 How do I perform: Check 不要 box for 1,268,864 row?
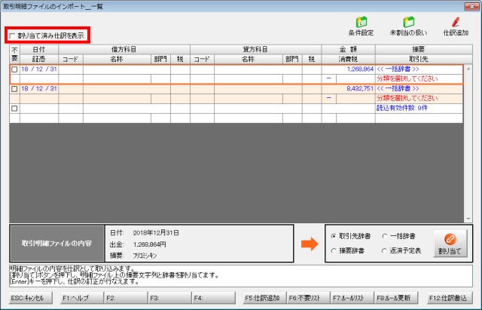pyautogui.click(x=14, y=69)
